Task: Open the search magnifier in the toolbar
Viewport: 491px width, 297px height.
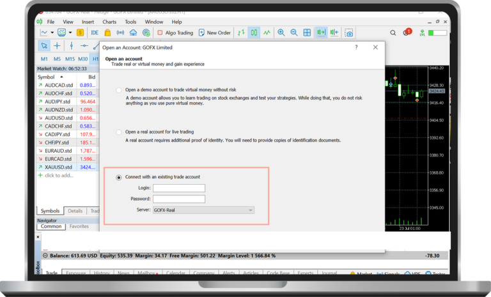Action: pos(393,33)
